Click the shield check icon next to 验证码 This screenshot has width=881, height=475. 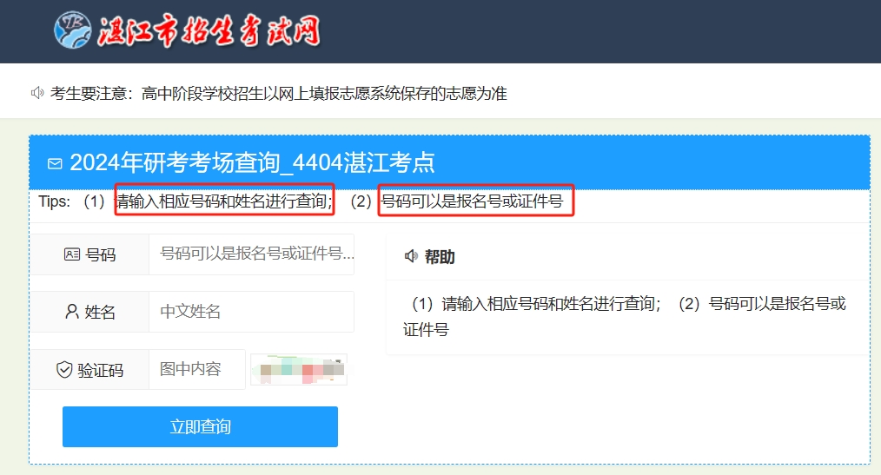coord(64,369)
